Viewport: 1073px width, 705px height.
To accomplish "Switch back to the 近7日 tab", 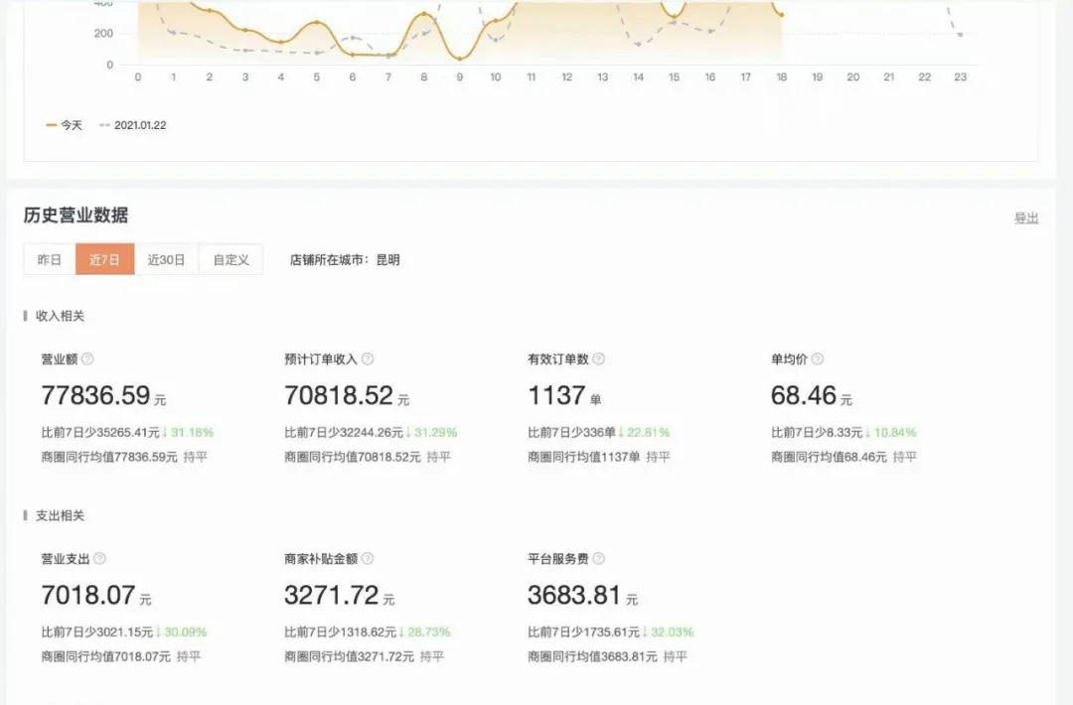I will 104,258.
